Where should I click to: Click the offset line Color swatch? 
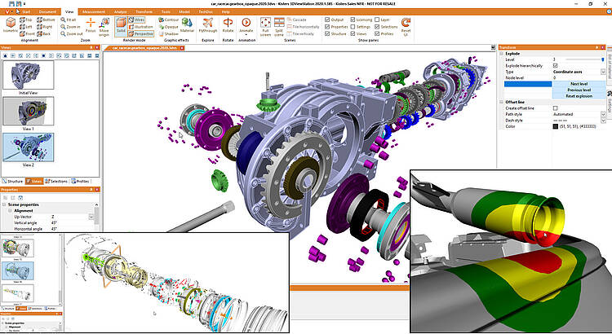point(556,126)
